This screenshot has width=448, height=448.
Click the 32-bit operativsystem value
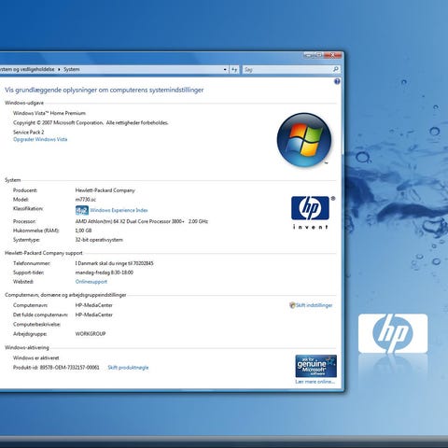[x=99, y=240]
